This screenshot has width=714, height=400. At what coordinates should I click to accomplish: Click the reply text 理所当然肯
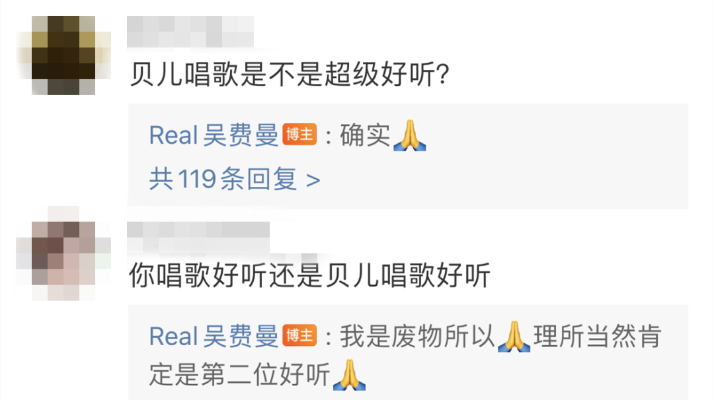[598, 337]
